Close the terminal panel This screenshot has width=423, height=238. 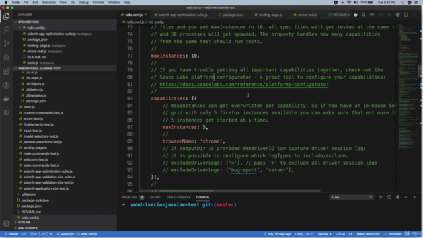[414, 197]
